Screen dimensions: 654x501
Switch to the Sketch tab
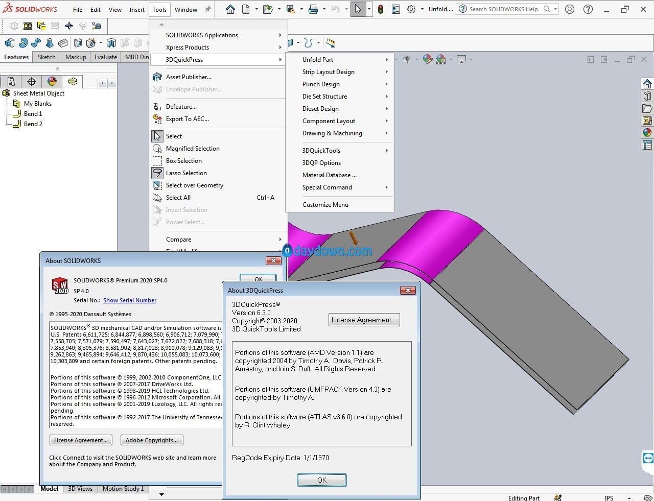(46, 57)
